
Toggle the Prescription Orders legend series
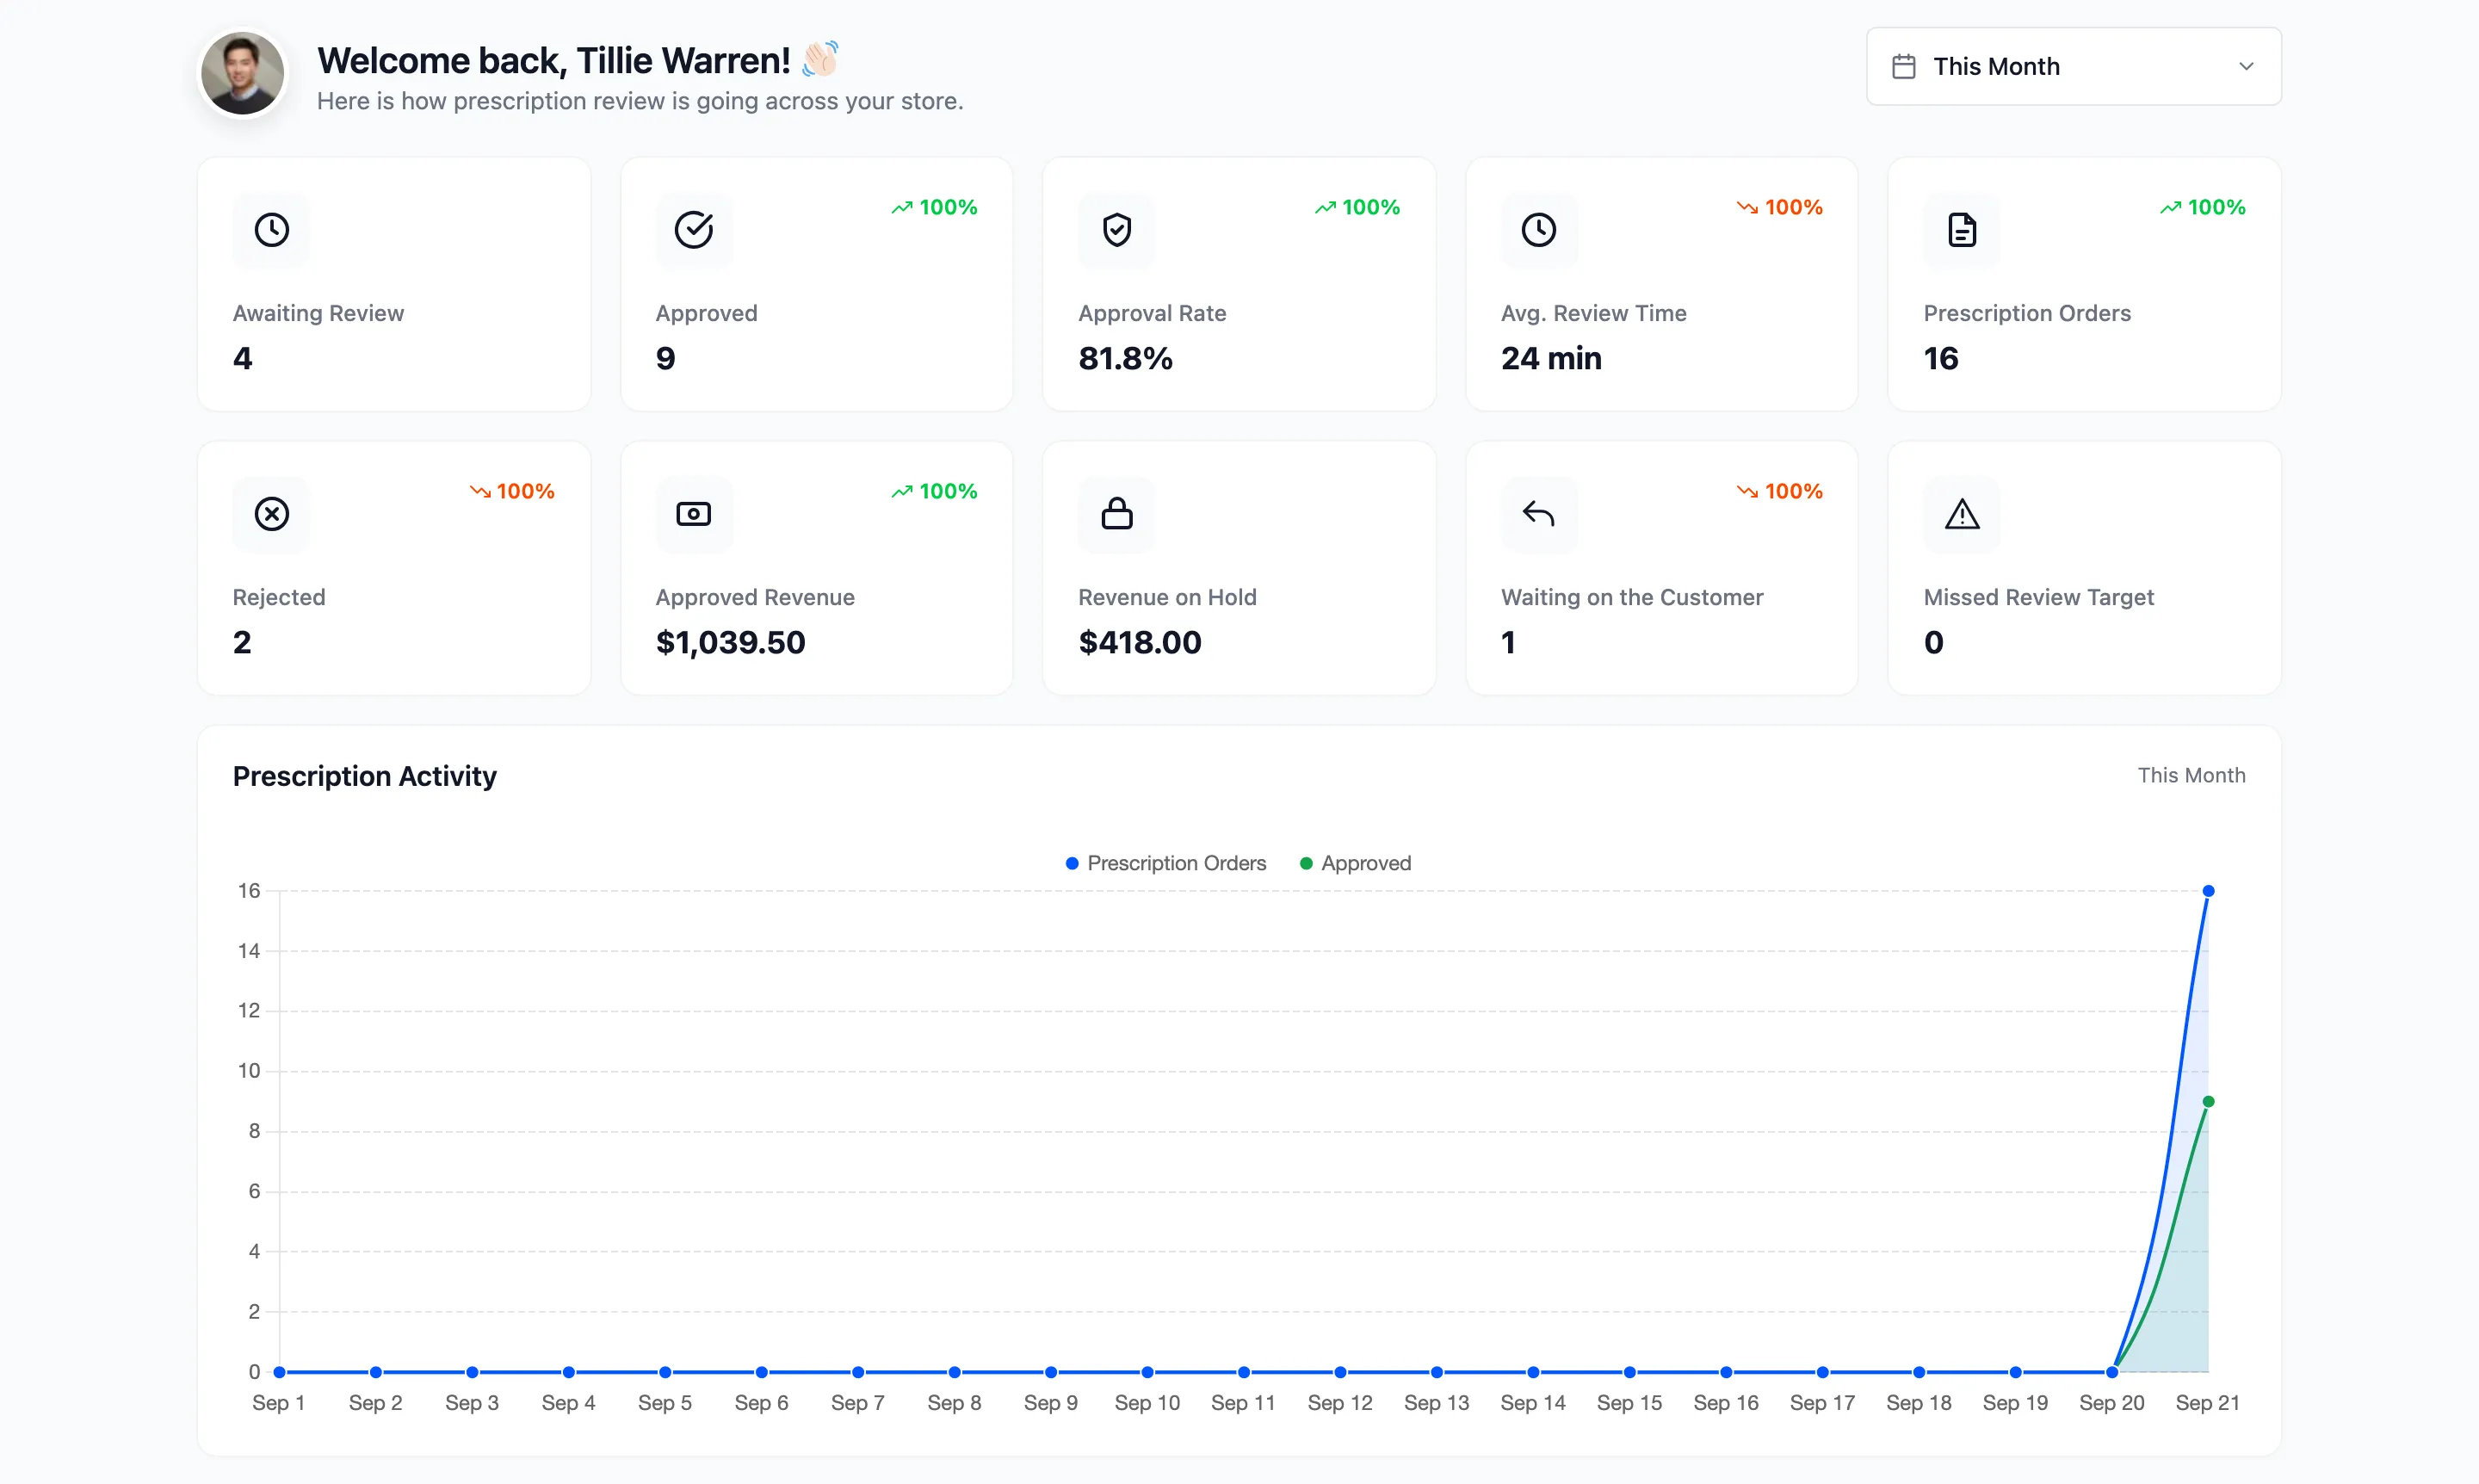click(x=1166, y=863)
